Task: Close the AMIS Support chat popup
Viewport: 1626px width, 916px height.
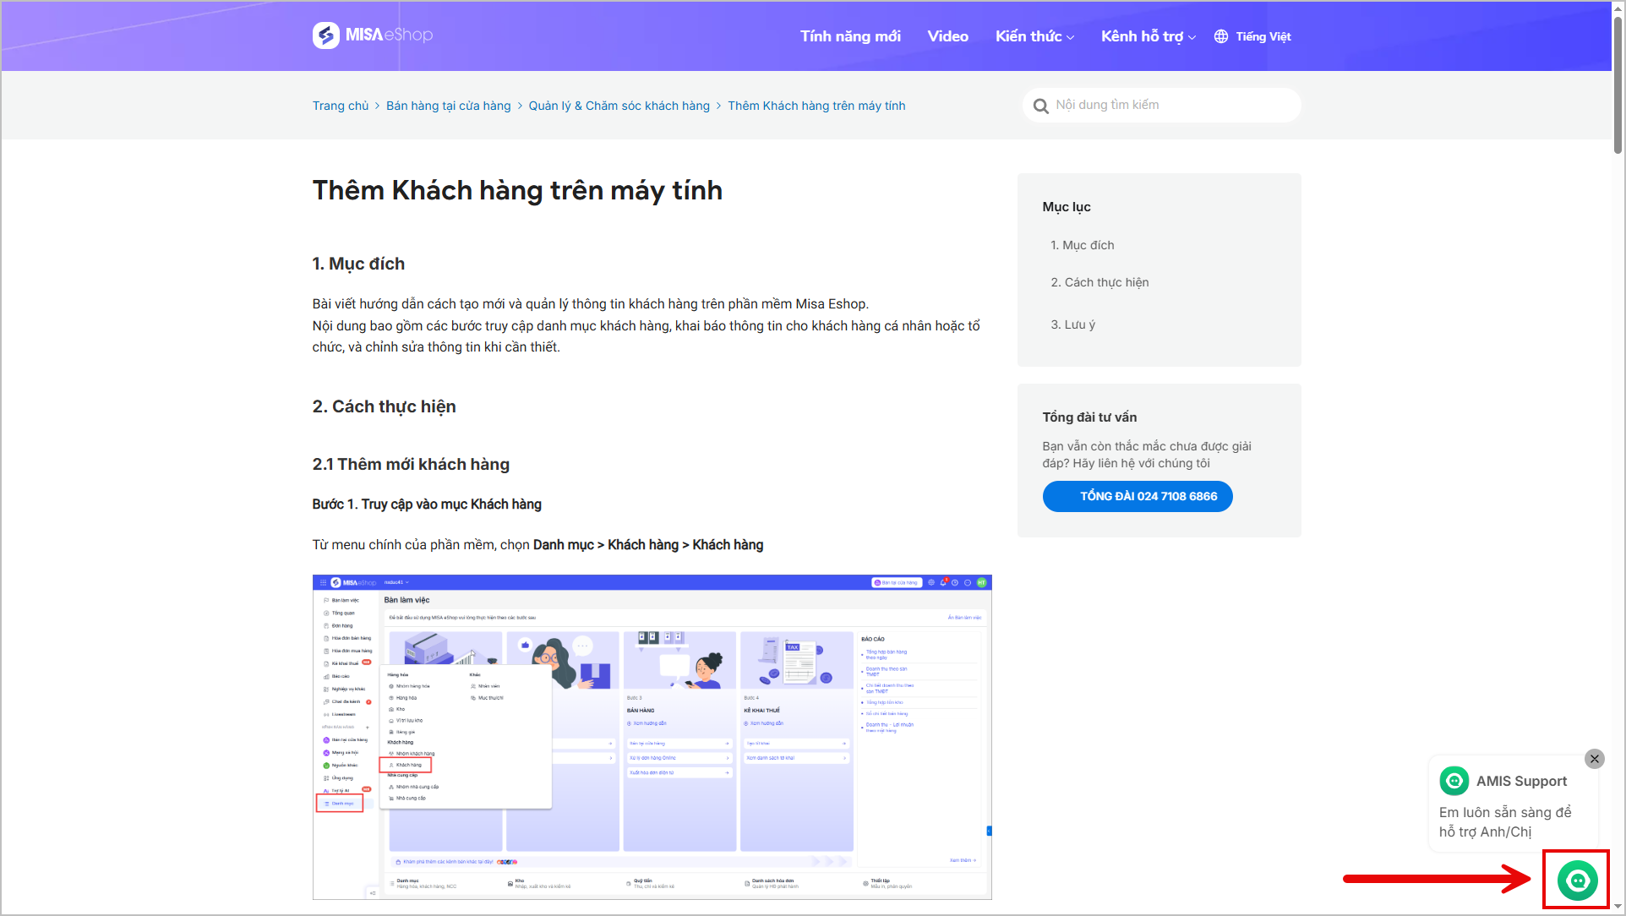Action: click(1595, 759)
